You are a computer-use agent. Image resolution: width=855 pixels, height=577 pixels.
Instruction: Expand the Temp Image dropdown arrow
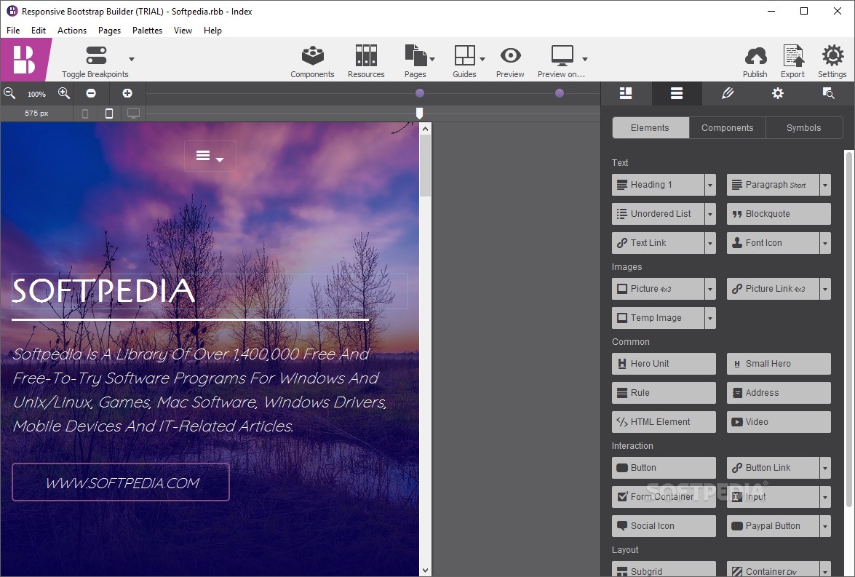pyautogui.click(x=710, y=318)
